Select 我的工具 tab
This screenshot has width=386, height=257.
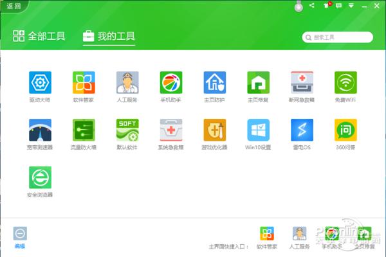(109, 36)
